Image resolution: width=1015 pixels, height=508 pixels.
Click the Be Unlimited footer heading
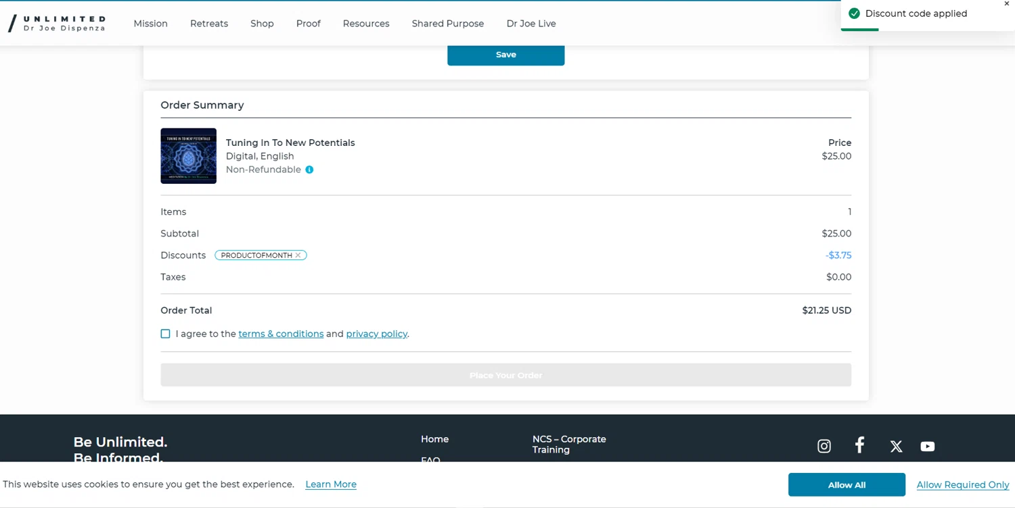coord(120,442)
